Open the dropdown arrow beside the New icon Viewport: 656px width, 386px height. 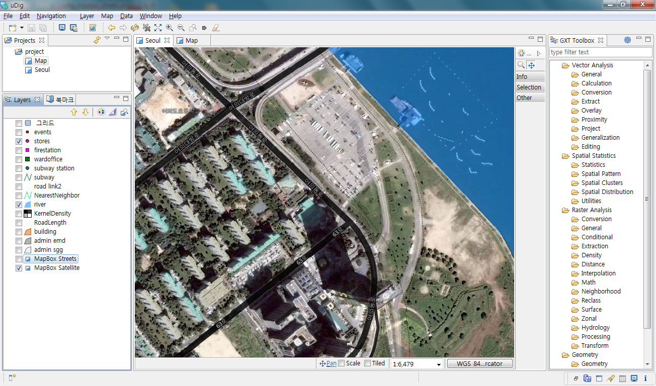(x=22, y=28)
